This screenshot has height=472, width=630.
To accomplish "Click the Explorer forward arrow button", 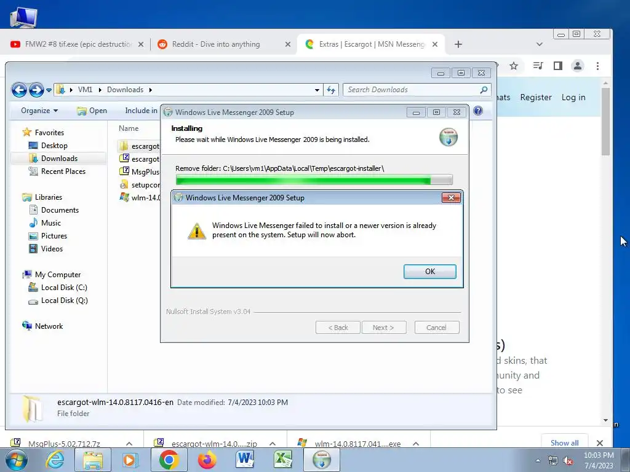I will 36,90.
